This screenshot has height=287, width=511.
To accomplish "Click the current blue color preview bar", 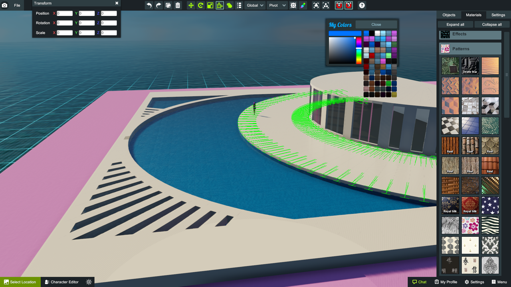I will (345, 33).
